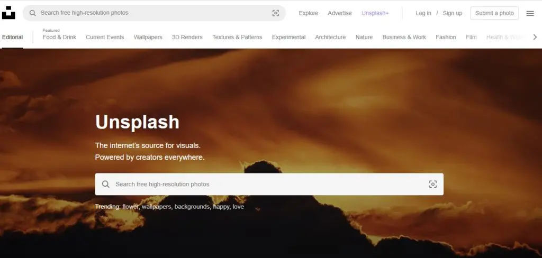Click trending search term happy
Image resolution: width=542 pixels, height=258 pixels.
point(221,207)
